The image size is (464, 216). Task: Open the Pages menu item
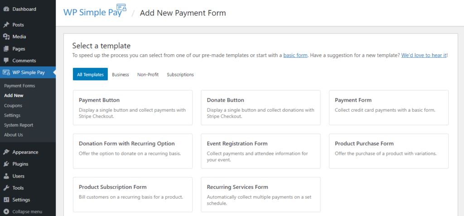(x=28, y=49)
